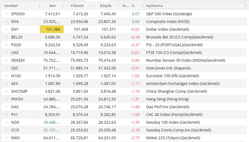
Task: Click China Shanghai Comp description
Action: pos(177,91)
